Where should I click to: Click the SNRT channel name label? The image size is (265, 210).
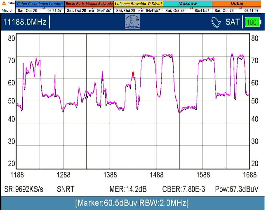point(66,189)
